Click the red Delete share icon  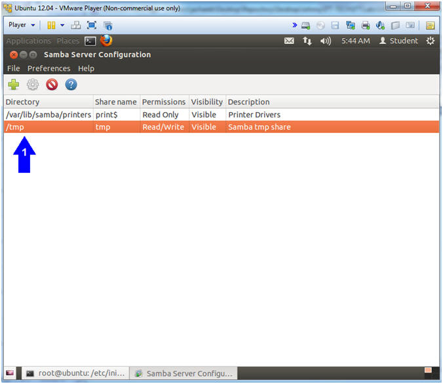click(x=52, y=85)
